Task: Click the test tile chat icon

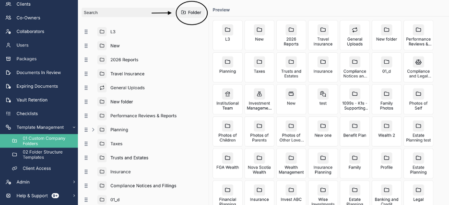Action: click(323, 94)
